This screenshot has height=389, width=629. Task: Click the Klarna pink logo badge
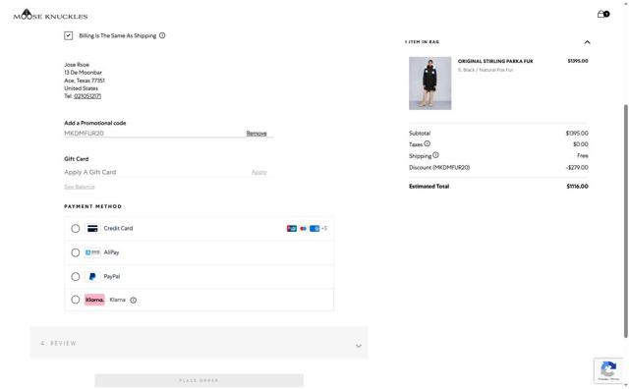pyautogui.click(x=94, y=300)
